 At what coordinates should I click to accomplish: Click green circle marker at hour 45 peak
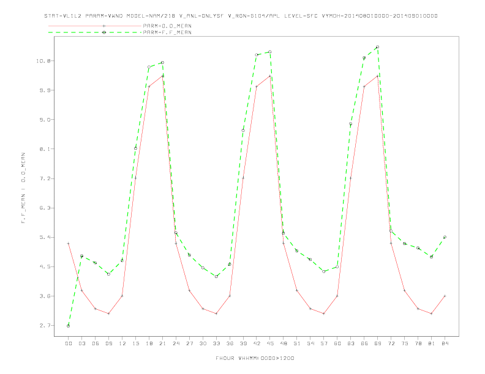pos(270,51)
